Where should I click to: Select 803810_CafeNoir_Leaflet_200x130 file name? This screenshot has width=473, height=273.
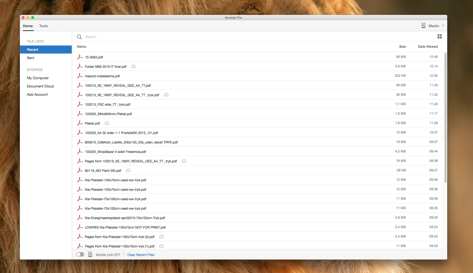131,142
